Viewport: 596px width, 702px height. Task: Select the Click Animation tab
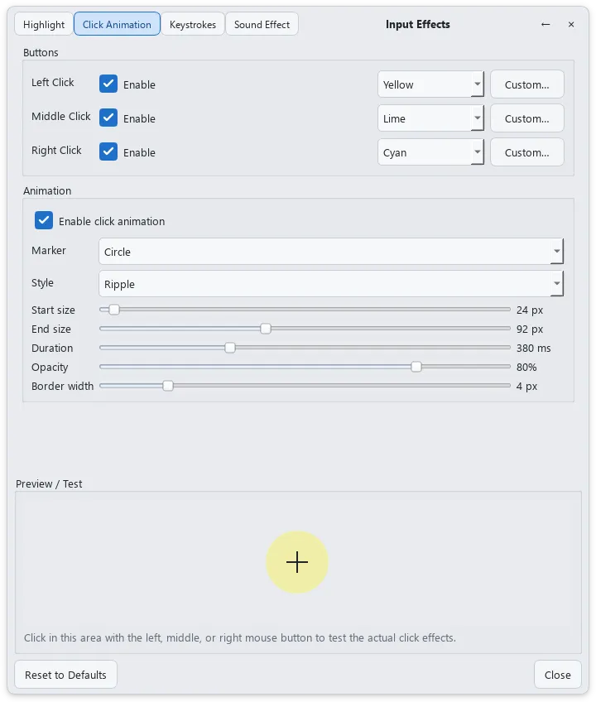pos(117,24)
